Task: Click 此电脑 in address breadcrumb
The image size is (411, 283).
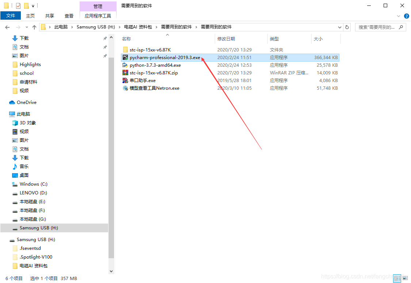Action: click(61, 27)
